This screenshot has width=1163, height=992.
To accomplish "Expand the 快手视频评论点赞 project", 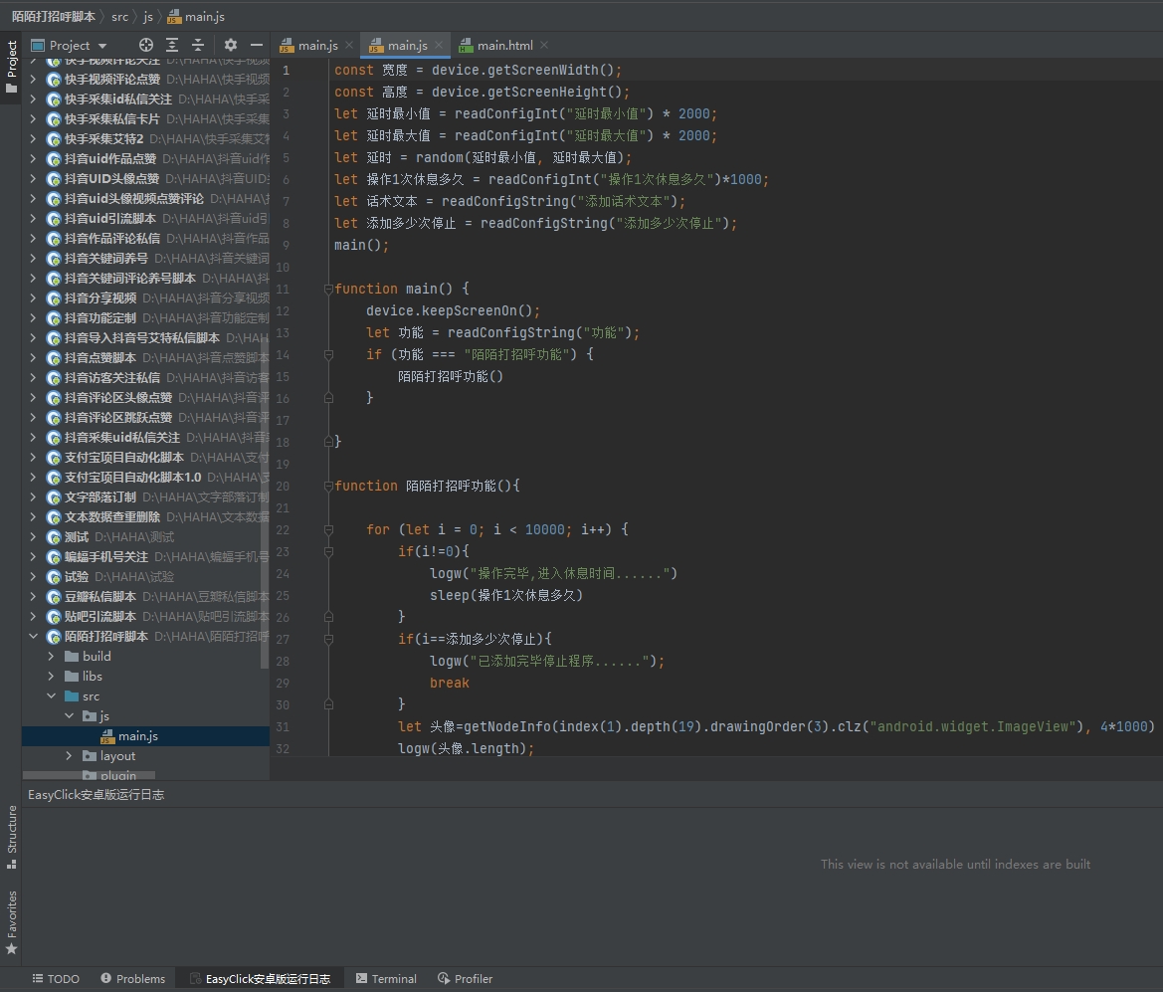I will tap(34, 79).
